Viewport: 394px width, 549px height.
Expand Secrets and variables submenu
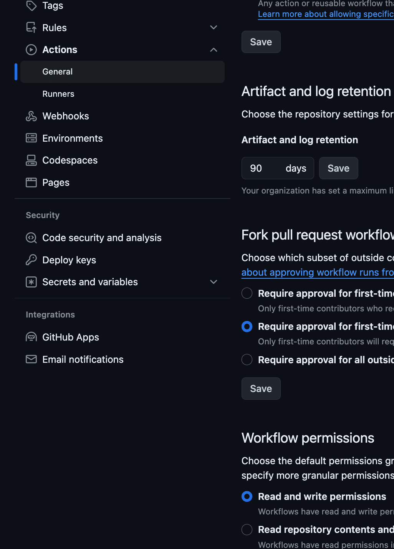pyautogui.click(x=214, y=282)
